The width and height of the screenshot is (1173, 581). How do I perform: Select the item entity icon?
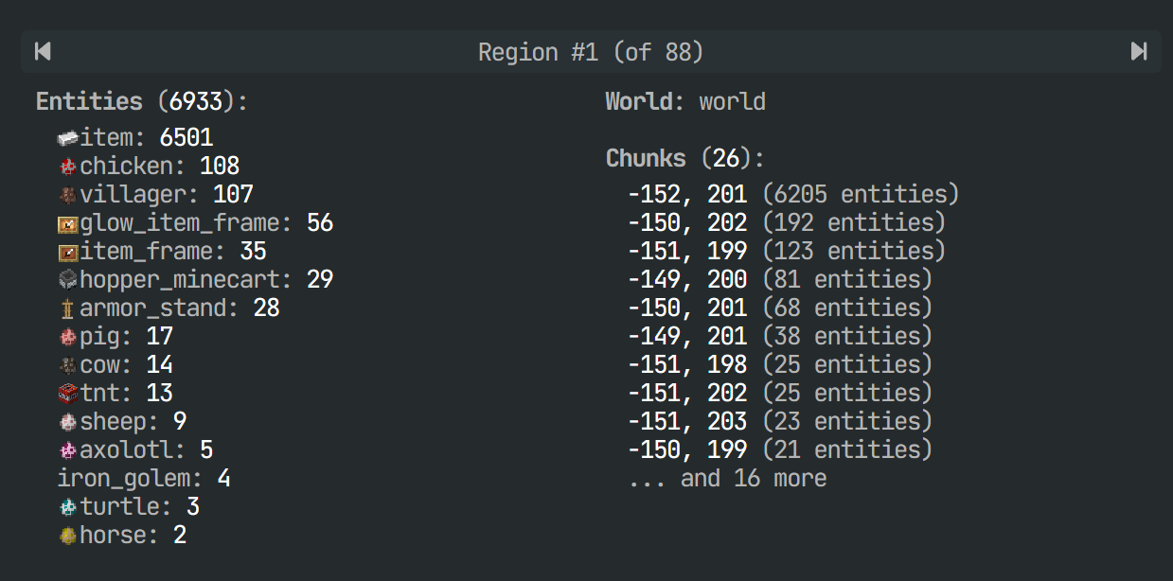click(x=67, y=138)
